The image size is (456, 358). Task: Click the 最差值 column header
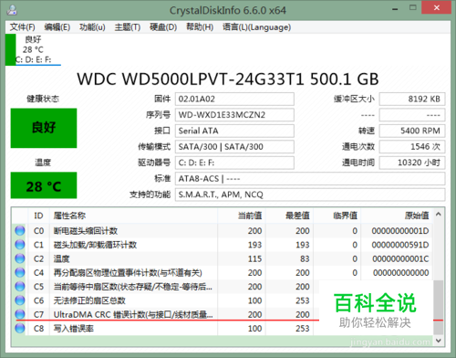(x=289, y=216)
